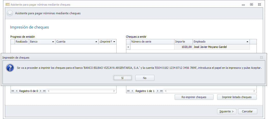
Task: Click 'Registro 0 de 0' label
Action: (29, 91)
